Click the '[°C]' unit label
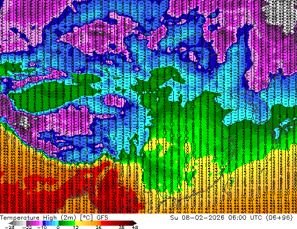The width and height of the screenshot is (297, 229). click(x=86, y=218)
